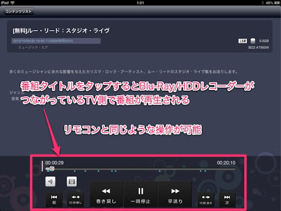Image resolution: width=281 pixels, height=211 pixels.
Task: Open the subtitle display square icon
Action: (72, 181)
